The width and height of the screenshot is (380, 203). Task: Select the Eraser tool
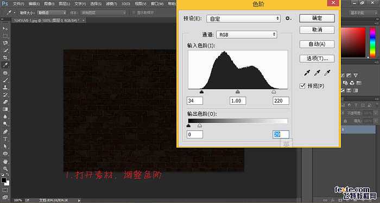click(x=5, y=102)
